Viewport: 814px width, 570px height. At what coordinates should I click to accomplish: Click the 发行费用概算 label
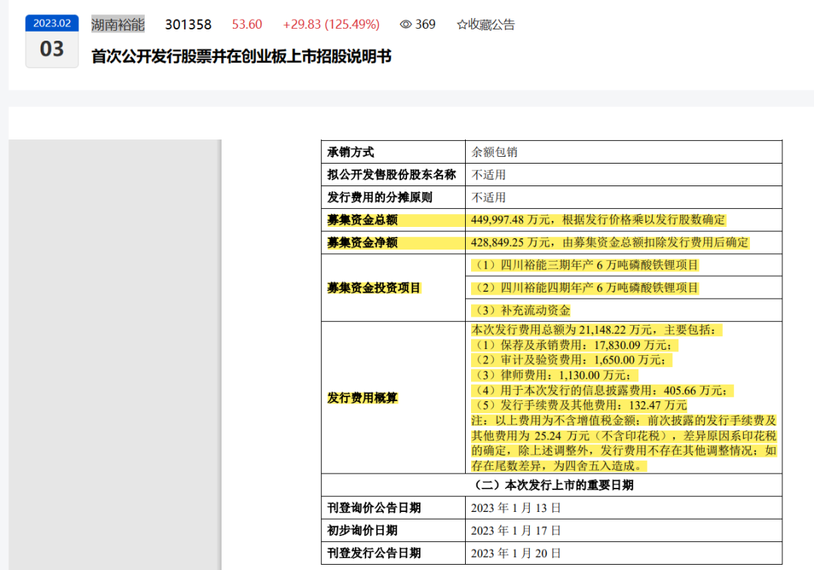[363, 397]
